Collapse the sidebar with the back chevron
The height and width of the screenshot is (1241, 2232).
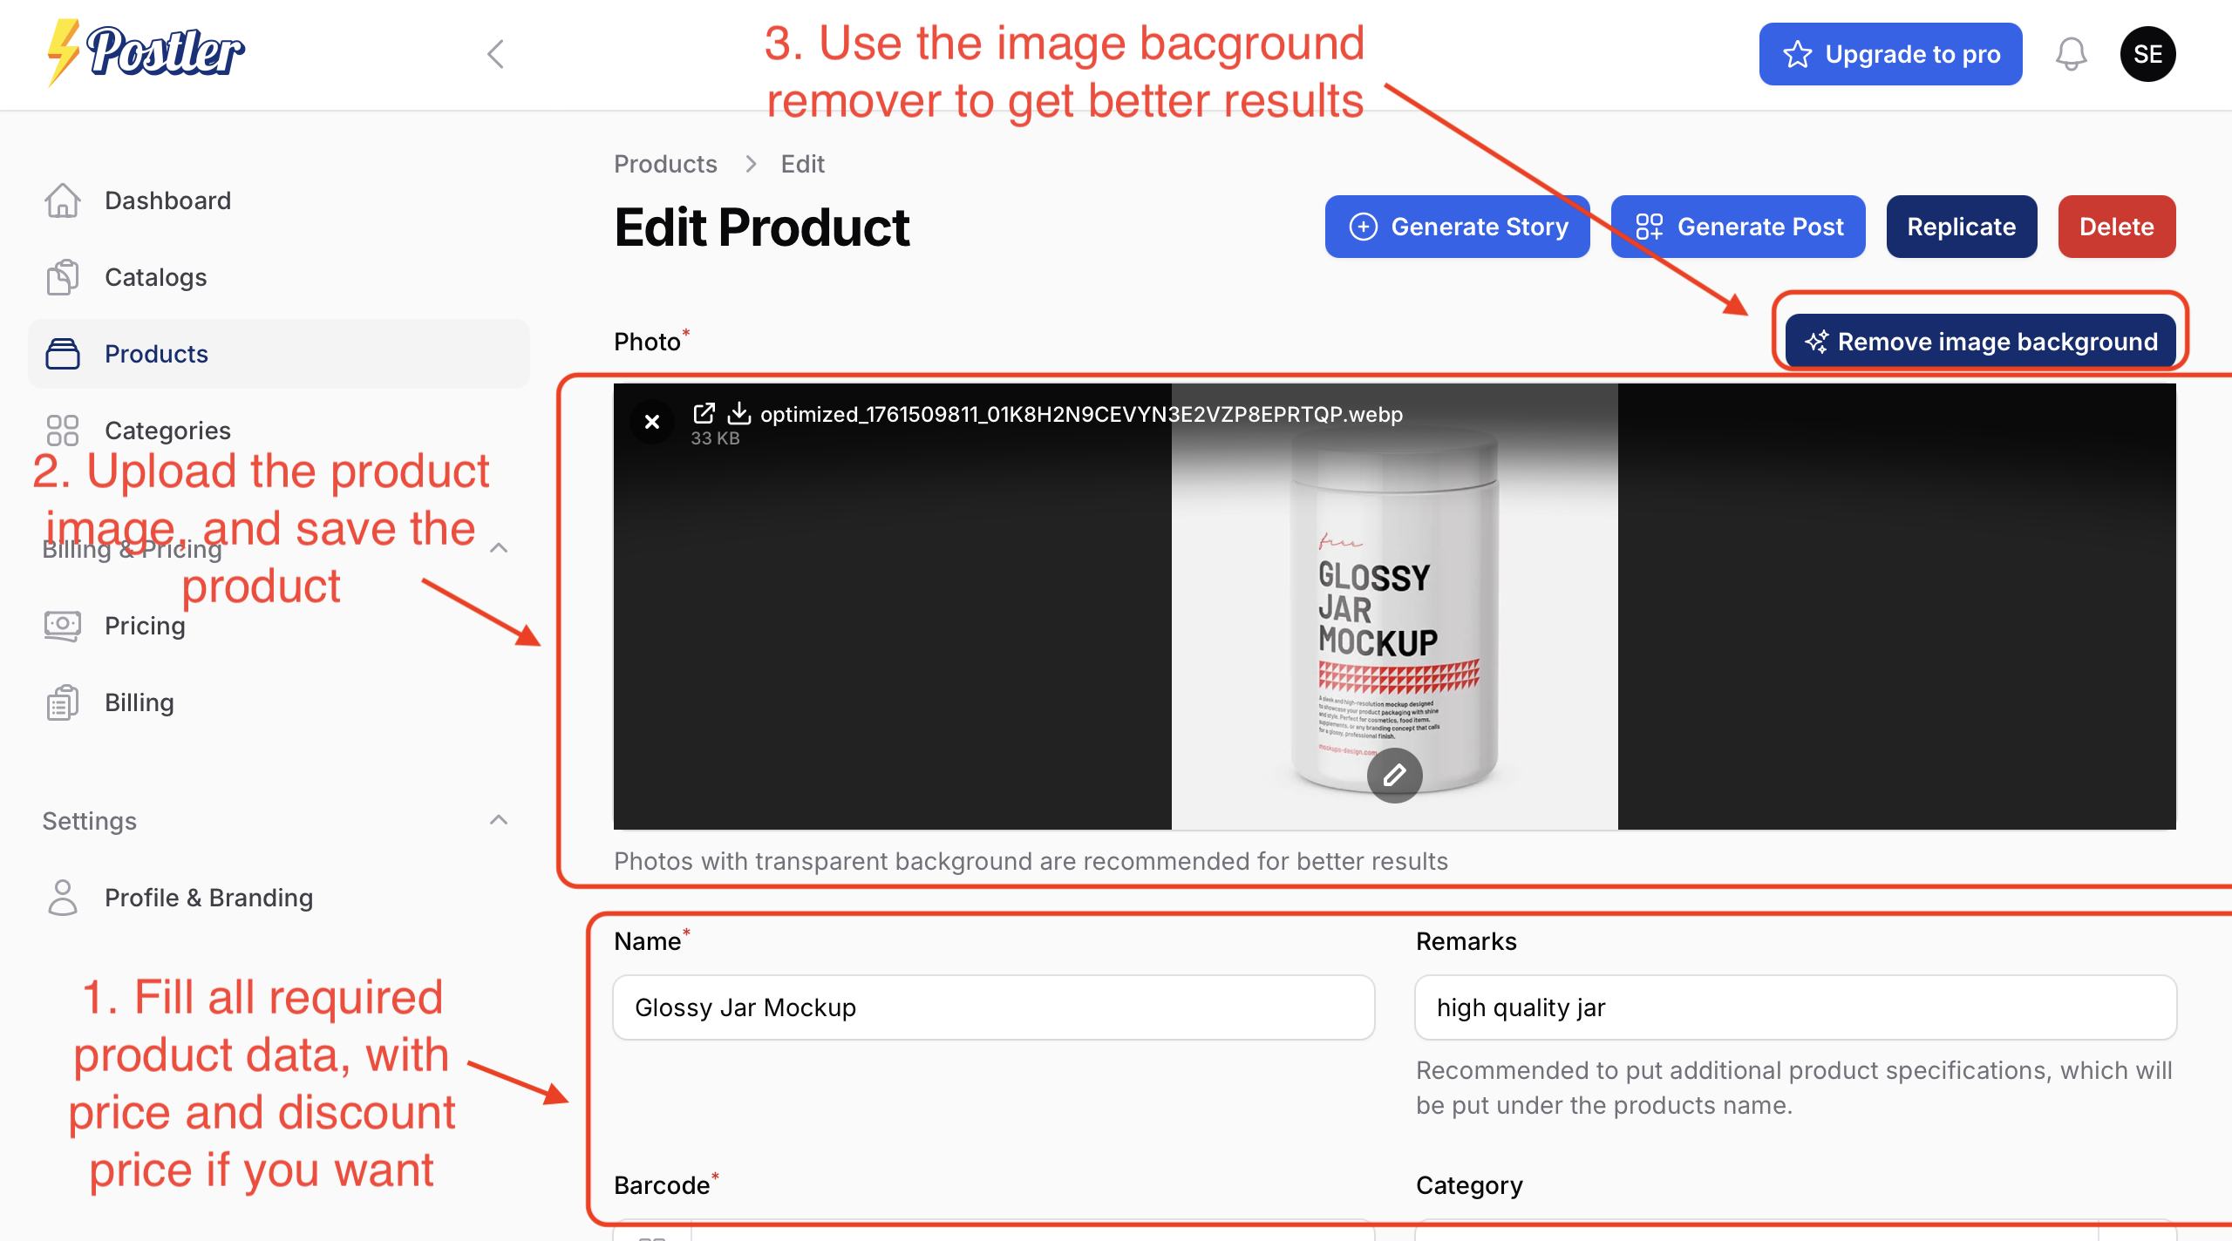[494, 54]
